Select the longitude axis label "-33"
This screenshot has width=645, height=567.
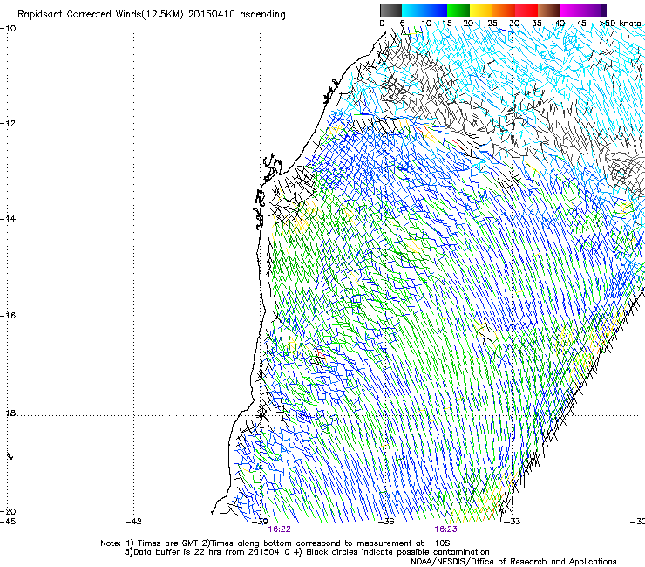(513, 522)
